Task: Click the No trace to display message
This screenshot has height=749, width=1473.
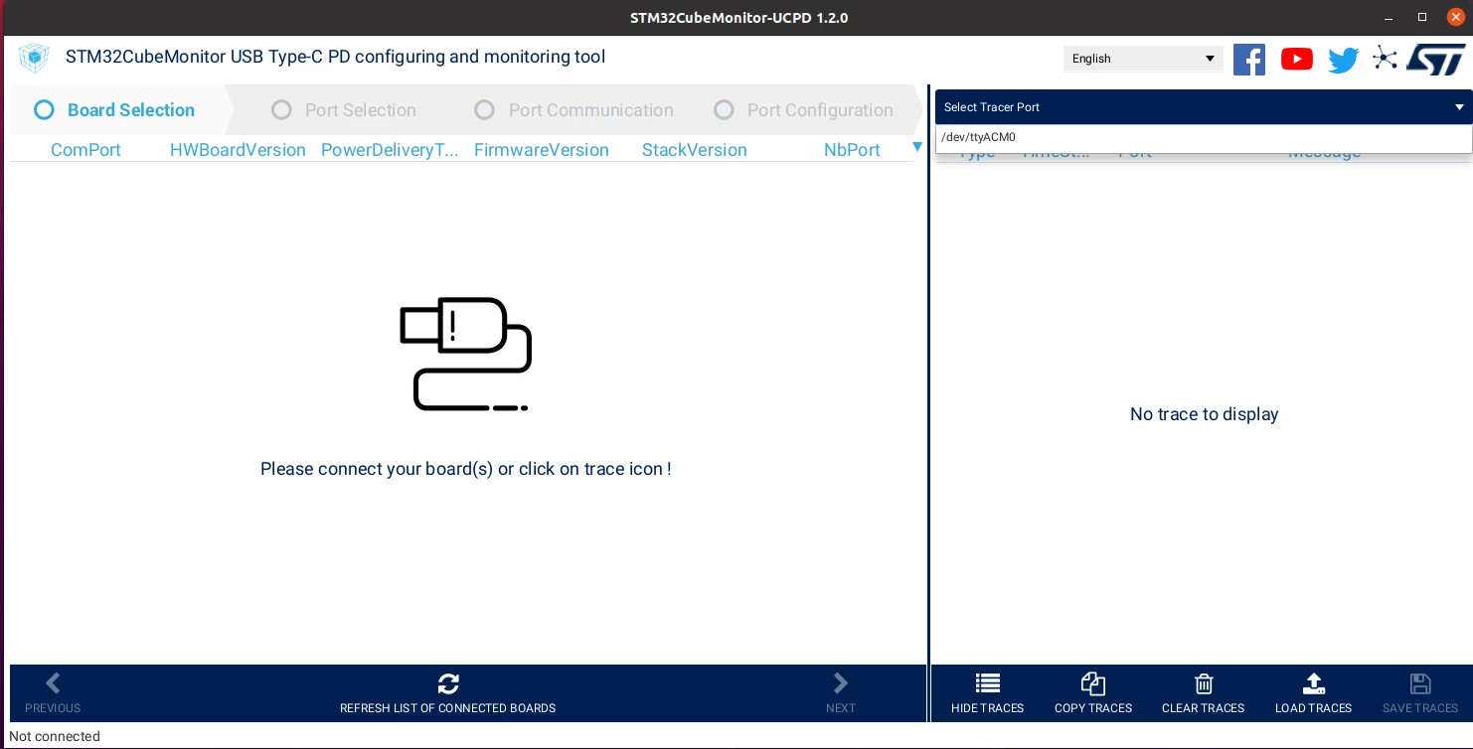Action: pyautogui.click(x=1204, y=414)
